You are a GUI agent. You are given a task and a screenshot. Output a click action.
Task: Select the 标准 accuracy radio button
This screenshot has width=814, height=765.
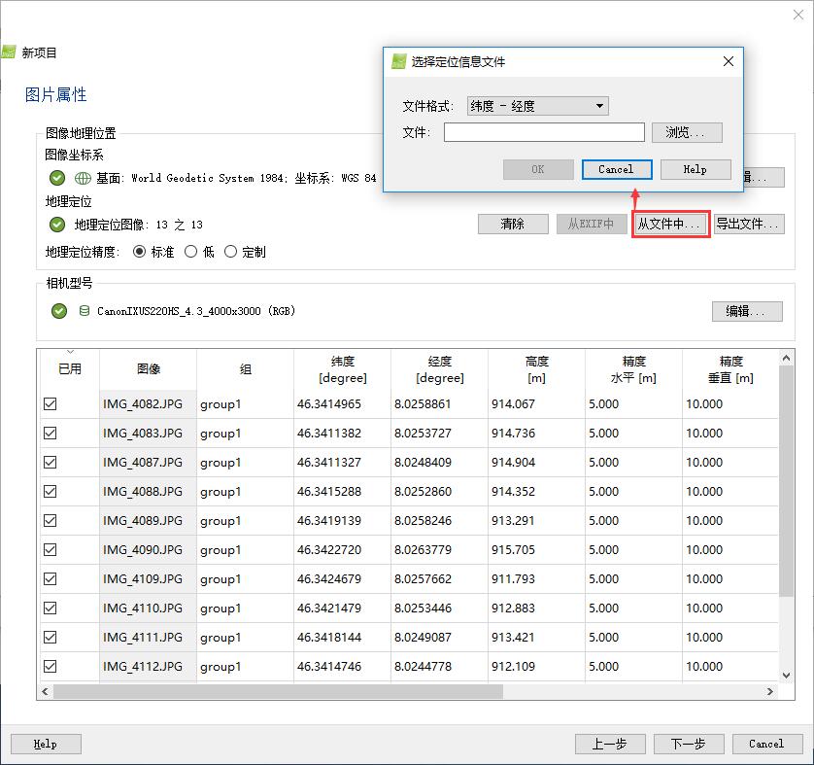139,252
